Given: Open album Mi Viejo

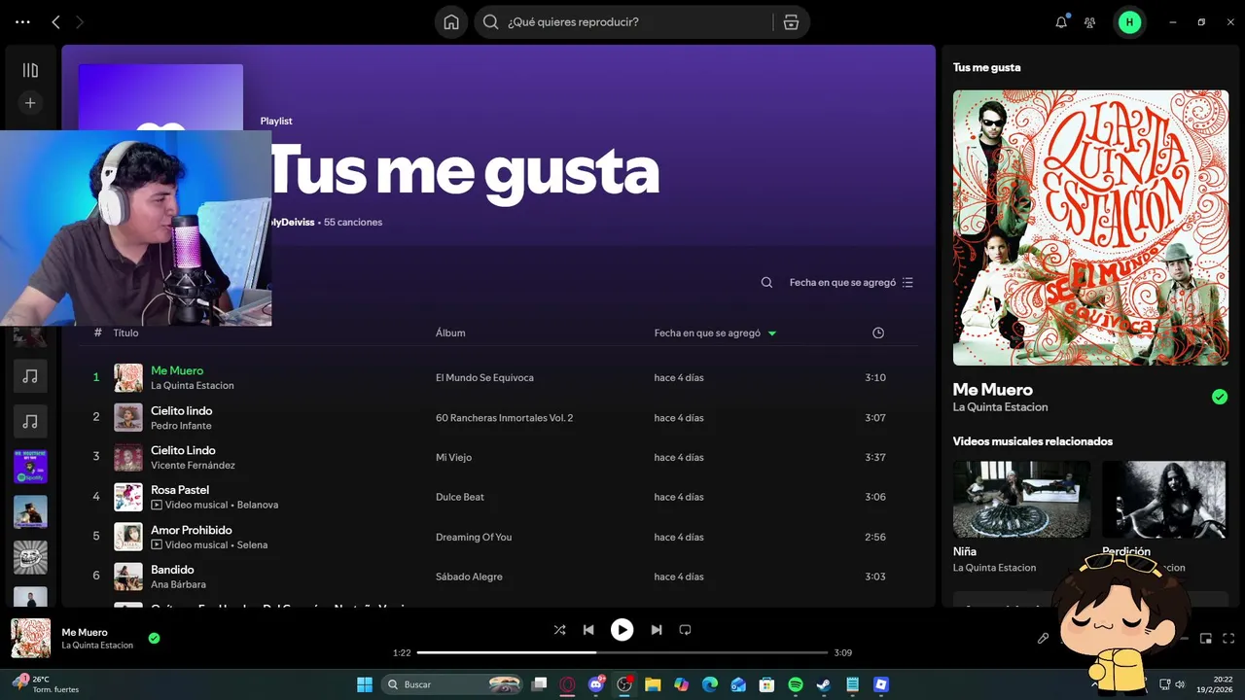Looking at the screenshot, I should click(x=453, y=457).
